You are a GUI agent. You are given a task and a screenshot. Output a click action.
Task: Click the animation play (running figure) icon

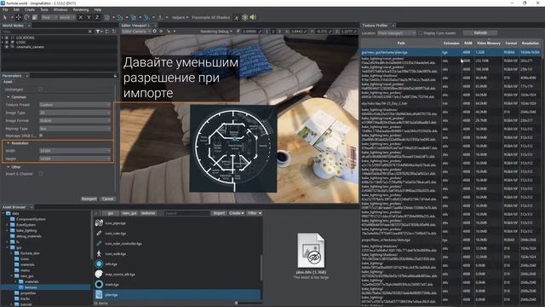237,17
